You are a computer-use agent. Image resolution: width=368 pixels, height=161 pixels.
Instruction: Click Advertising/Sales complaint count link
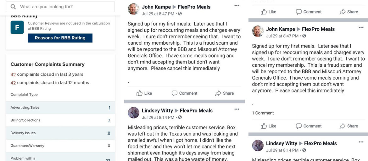tap(109, 108)
